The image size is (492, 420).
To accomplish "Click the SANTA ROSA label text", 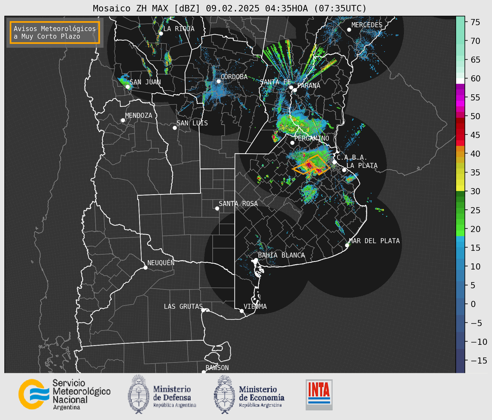I will tap(238, 204).
